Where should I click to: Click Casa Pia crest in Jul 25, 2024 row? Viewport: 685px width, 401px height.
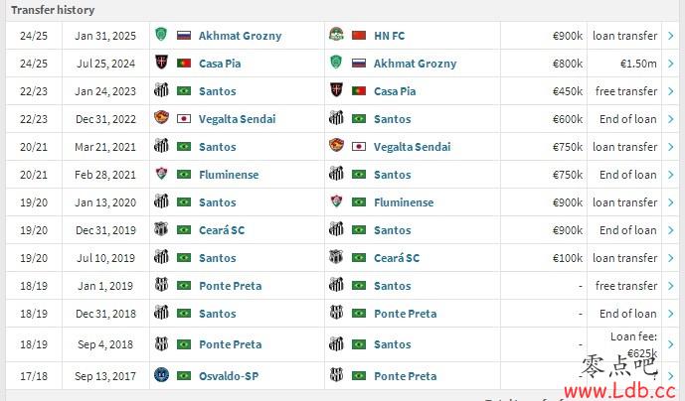coord(161,63)
